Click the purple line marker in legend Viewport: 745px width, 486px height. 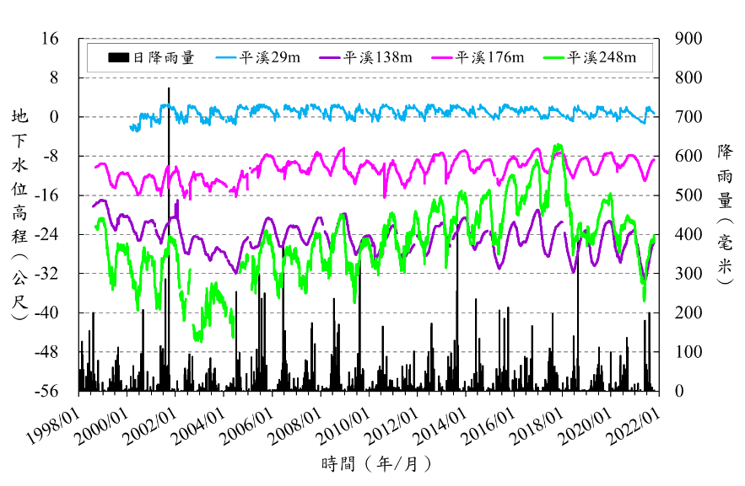pos(330,58)
